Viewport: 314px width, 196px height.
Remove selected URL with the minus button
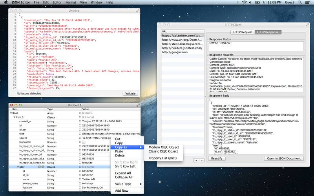tap(201, 160)
